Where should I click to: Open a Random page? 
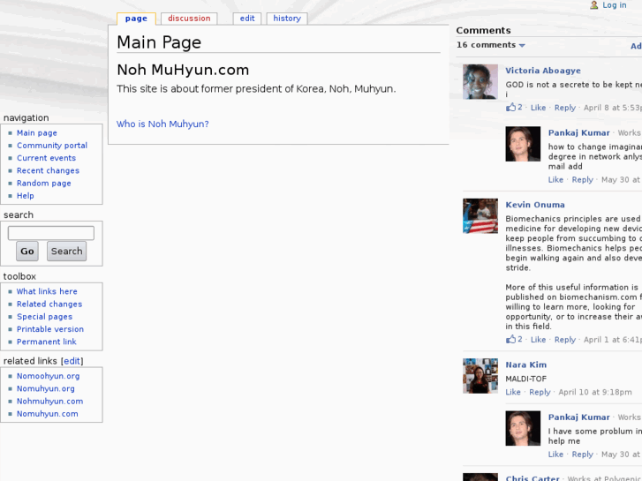(44, 184)
